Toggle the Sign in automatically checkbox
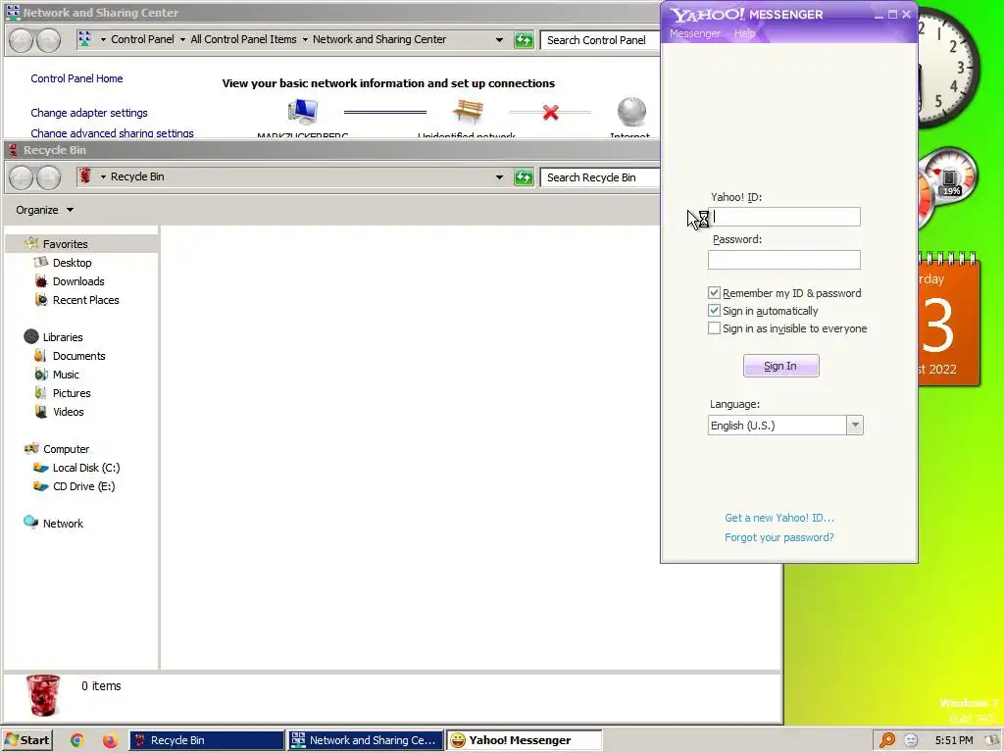The image size is (1004, 753). pyautogui.click(x=714, y=311)
